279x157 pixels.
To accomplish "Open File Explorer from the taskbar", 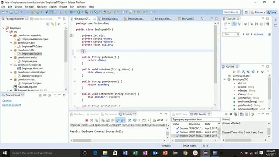I will [x=105, y=153].
